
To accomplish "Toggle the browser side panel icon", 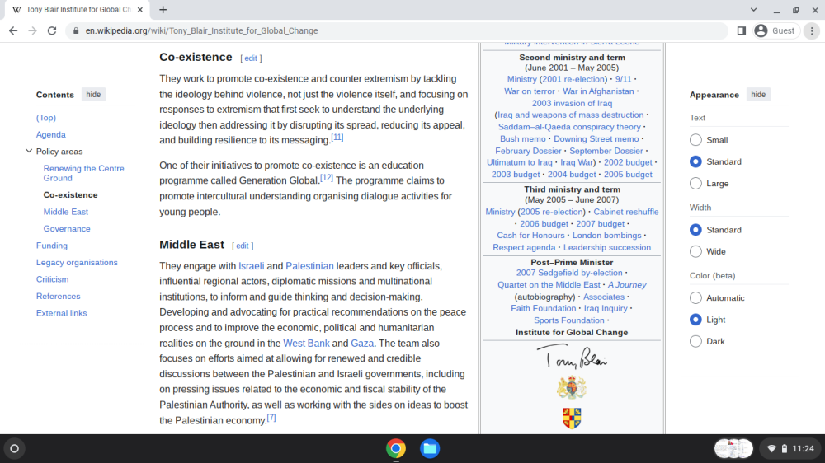I will click(x=742, y=30).
